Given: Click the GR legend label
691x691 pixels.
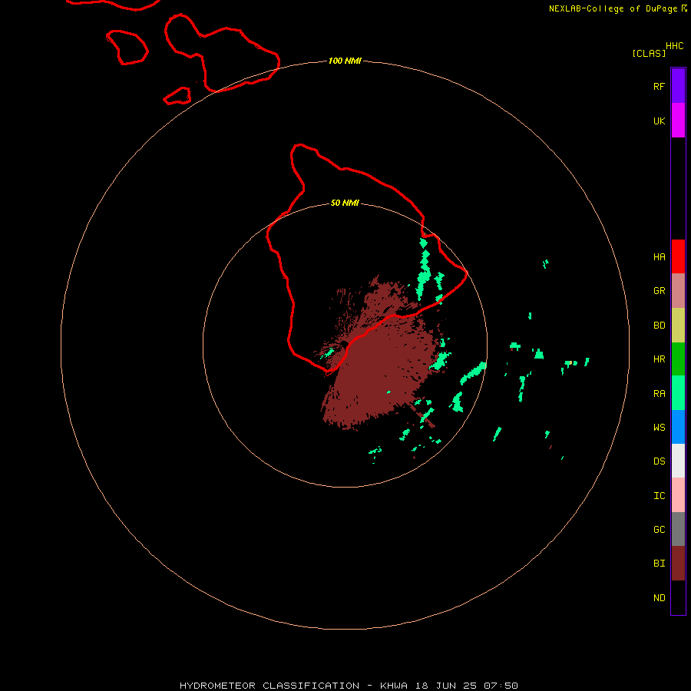Looking at the screenshot, I should [659, 291].
